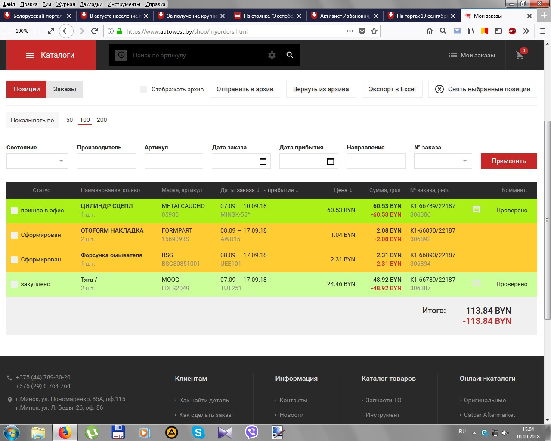Click the faded comment icon in Тяга row
This screenshot has height=441, width=551.
pos(477,283)
